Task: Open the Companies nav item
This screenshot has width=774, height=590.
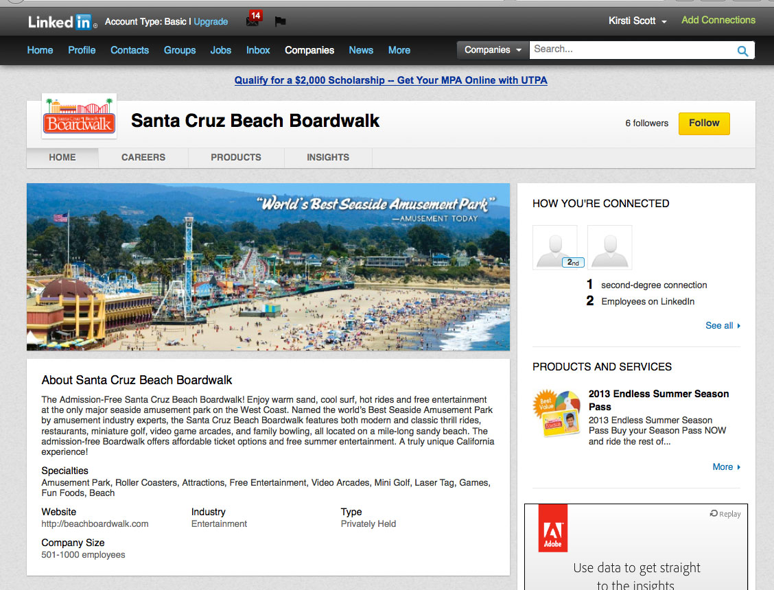Action: point(309,50)
